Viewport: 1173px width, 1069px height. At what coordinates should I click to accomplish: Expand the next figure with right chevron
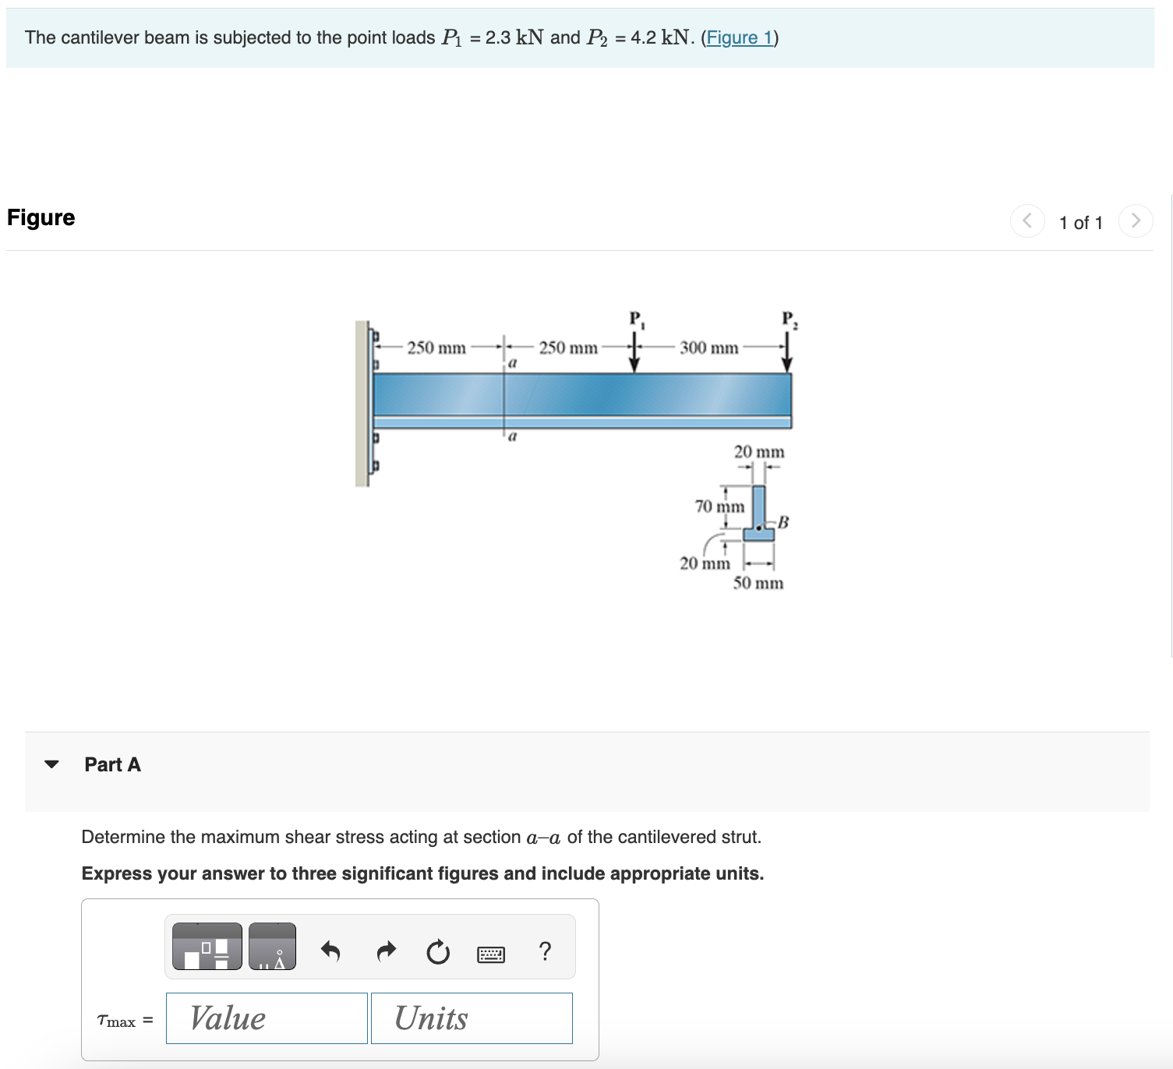coord(1136,221)
